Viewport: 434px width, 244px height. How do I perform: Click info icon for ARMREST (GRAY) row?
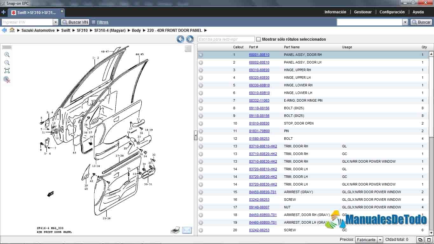tap(201, 192)
